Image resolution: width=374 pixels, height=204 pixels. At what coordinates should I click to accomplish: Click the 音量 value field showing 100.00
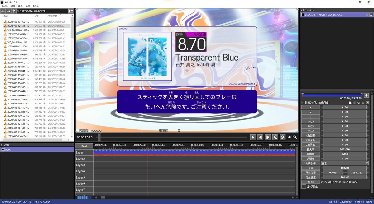pyautogui.click(x=345, y=168)
